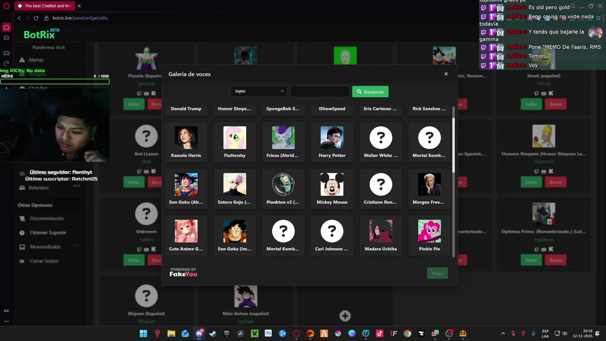606x341 pixels.
Task: Select the Morgan Freeman voice
Action: click(x=429, y=189)
